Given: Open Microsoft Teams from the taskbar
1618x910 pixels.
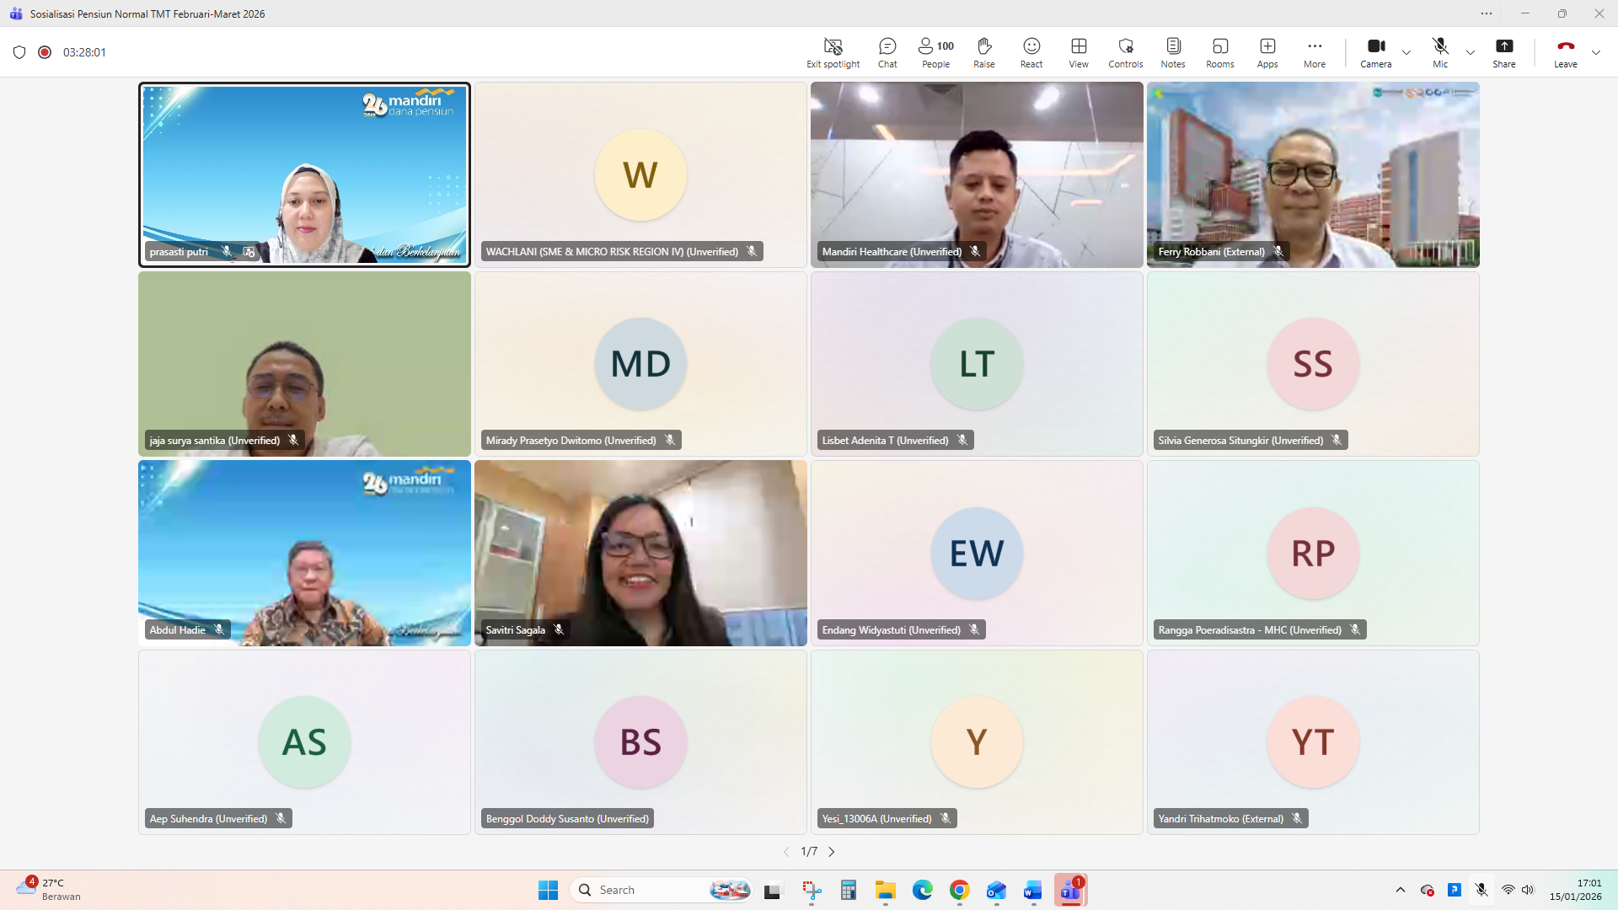Looking at the screenshot, I should [1070, 890].
